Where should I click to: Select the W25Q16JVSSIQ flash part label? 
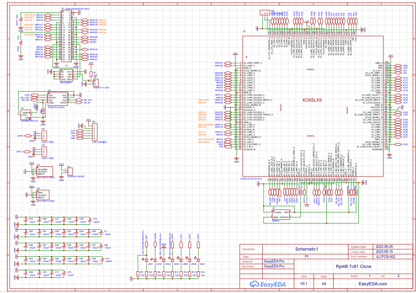pyautogui.click(x=56, y=107)
